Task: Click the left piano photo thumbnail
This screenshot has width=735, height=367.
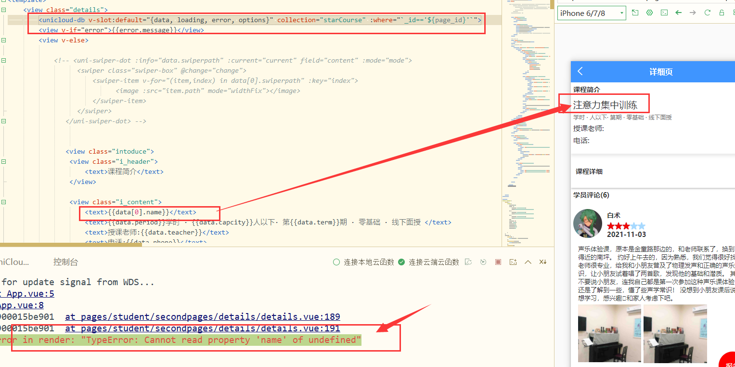Action: point(609,333)
